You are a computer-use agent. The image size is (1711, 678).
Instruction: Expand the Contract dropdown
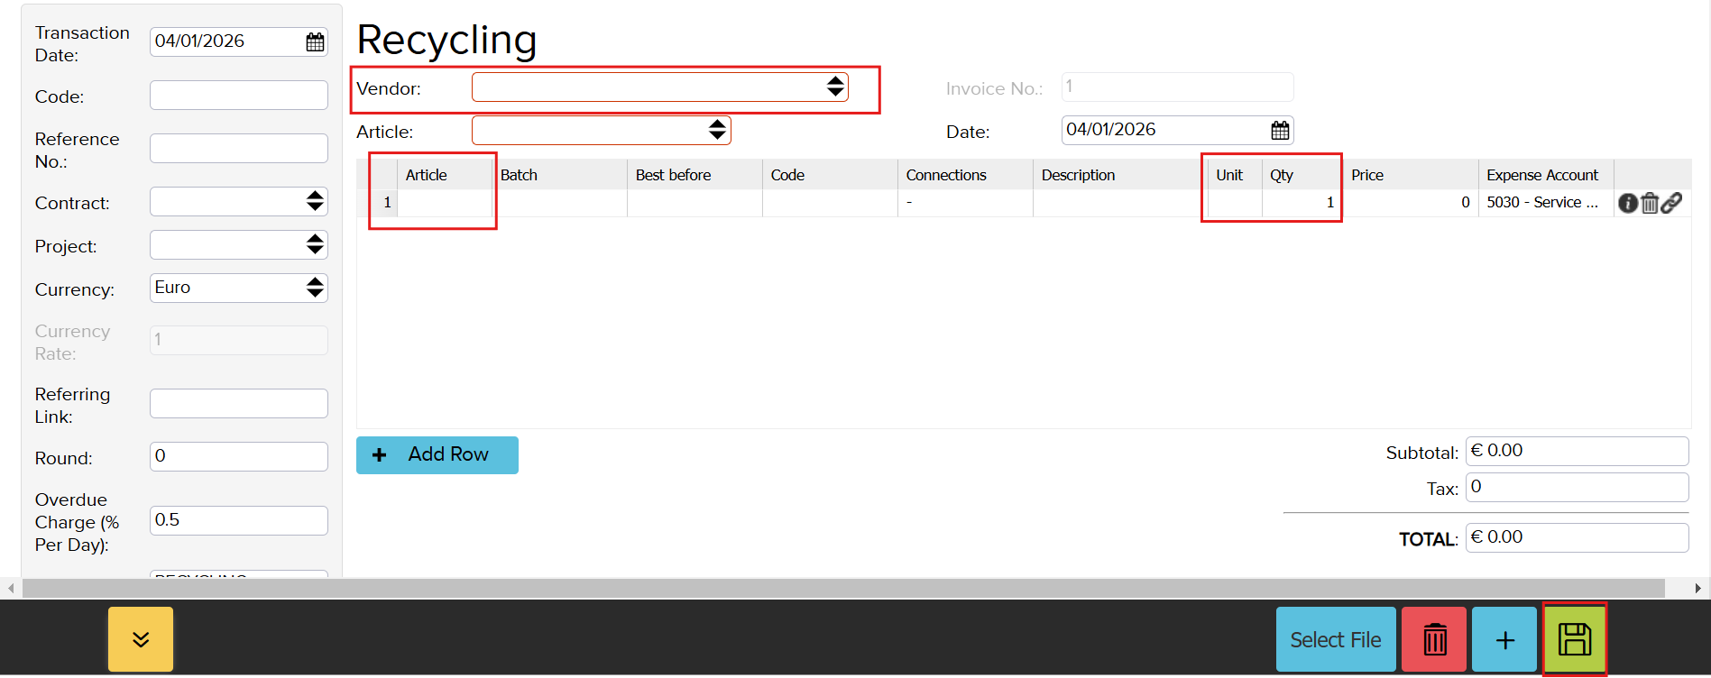(x=238, y=201)
